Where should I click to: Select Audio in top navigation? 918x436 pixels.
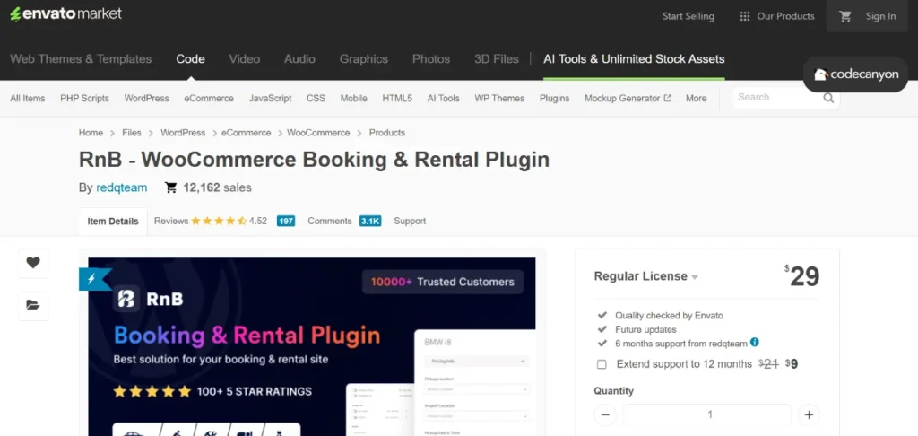299,59
